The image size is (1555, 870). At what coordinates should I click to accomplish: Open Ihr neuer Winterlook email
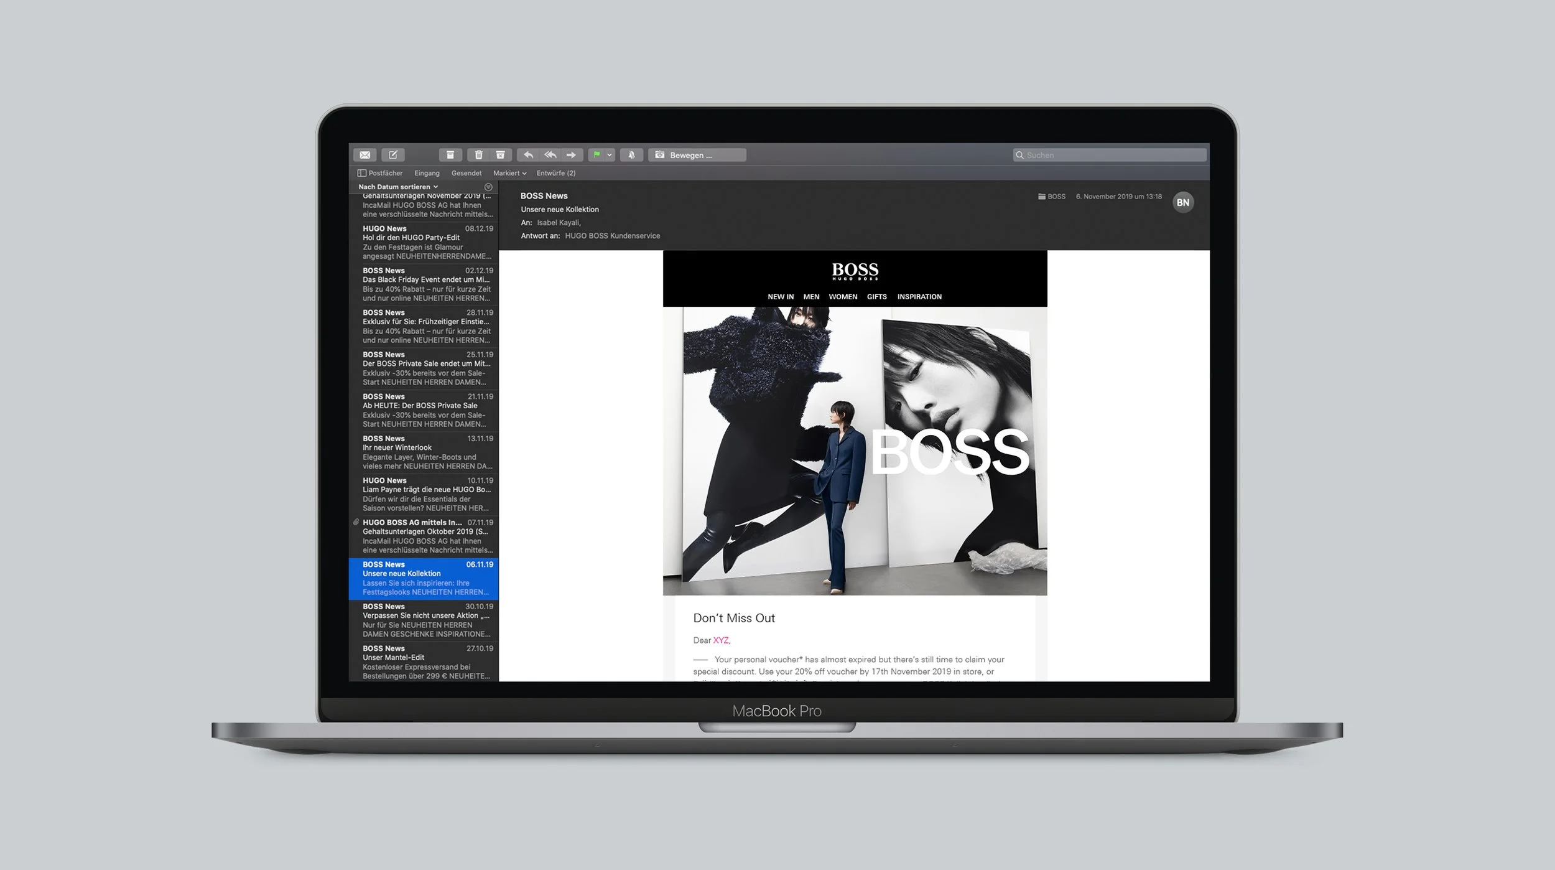[x=424, y=452]
